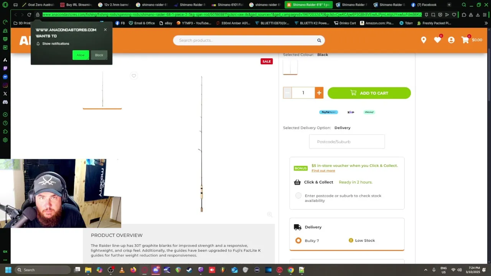The height and width of the screenshot is (276, 491).
Task: Open Steam from the taskbar
Action: click(189, 270)
